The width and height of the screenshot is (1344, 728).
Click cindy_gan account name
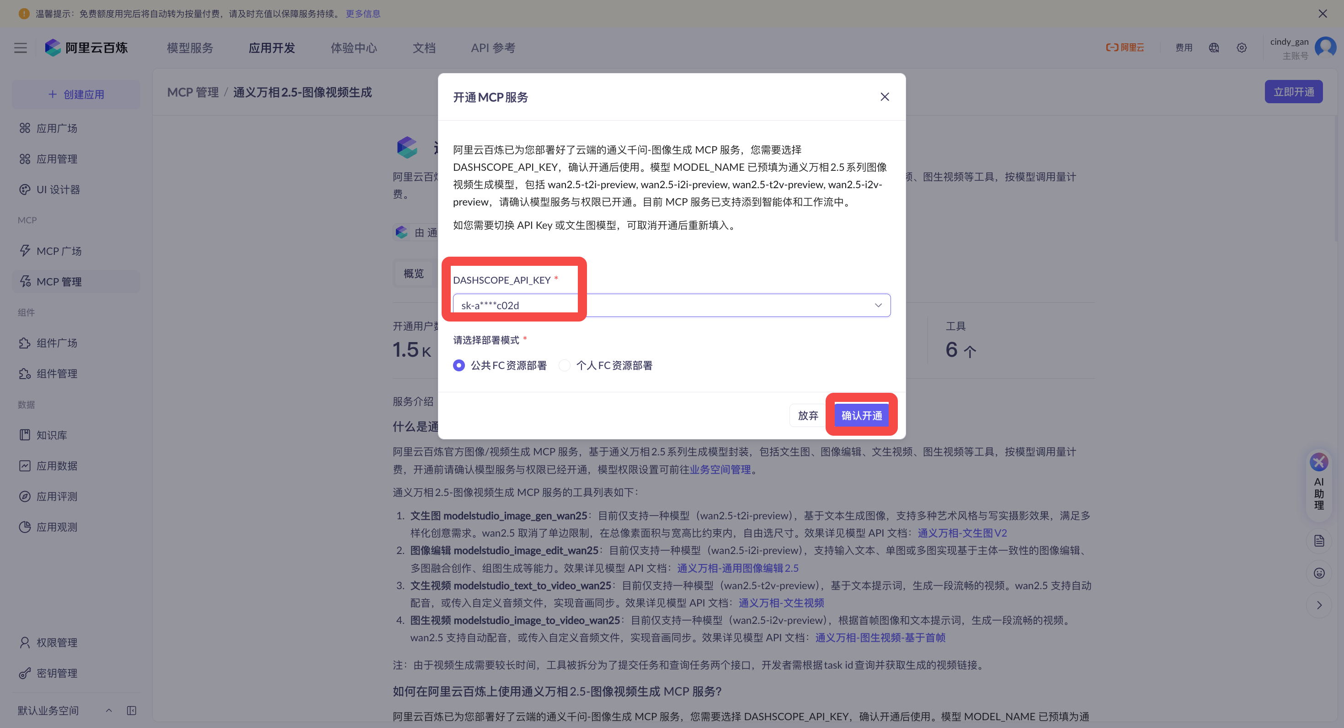point(1289,42)
